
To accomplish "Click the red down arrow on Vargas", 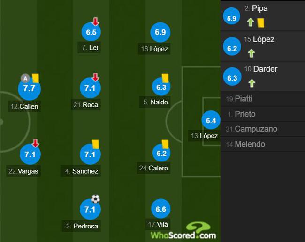I will (35, 143).
